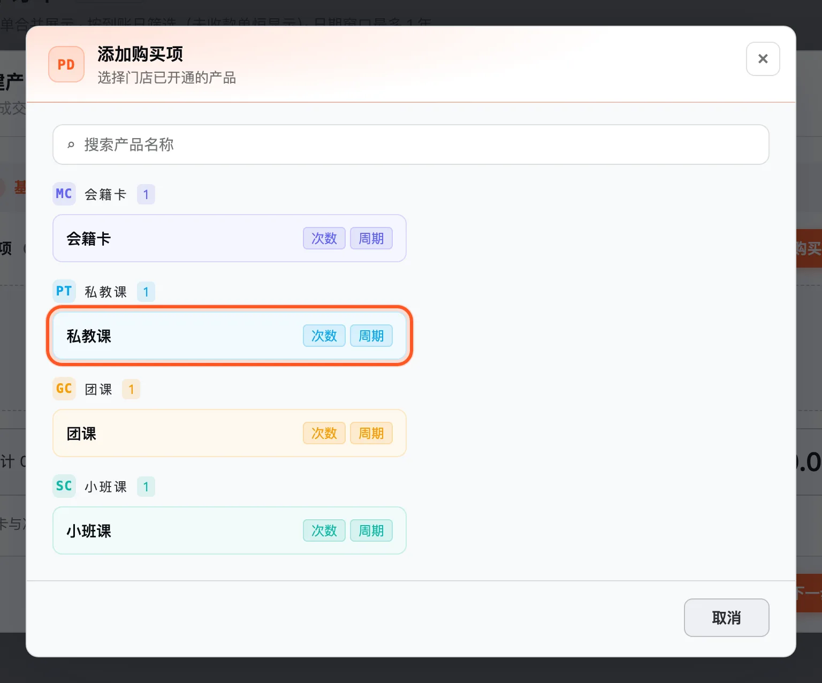Click the MC membership category icon
The image size is (822, 683).
tap(64, 194)
